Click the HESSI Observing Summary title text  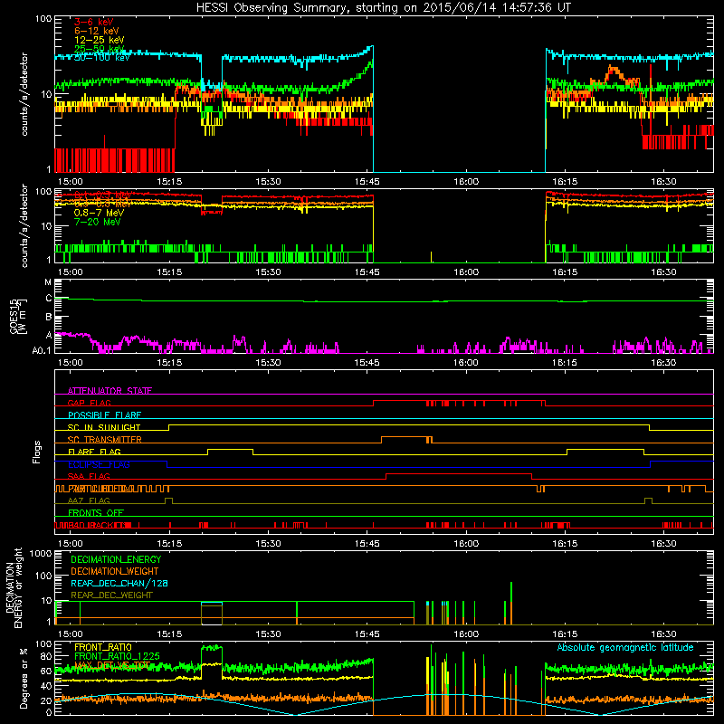tap(384, 7)
